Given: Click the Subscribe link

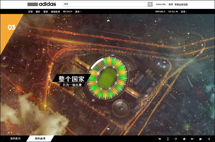Looking at the screenshot, I should [x=161, y=4].
